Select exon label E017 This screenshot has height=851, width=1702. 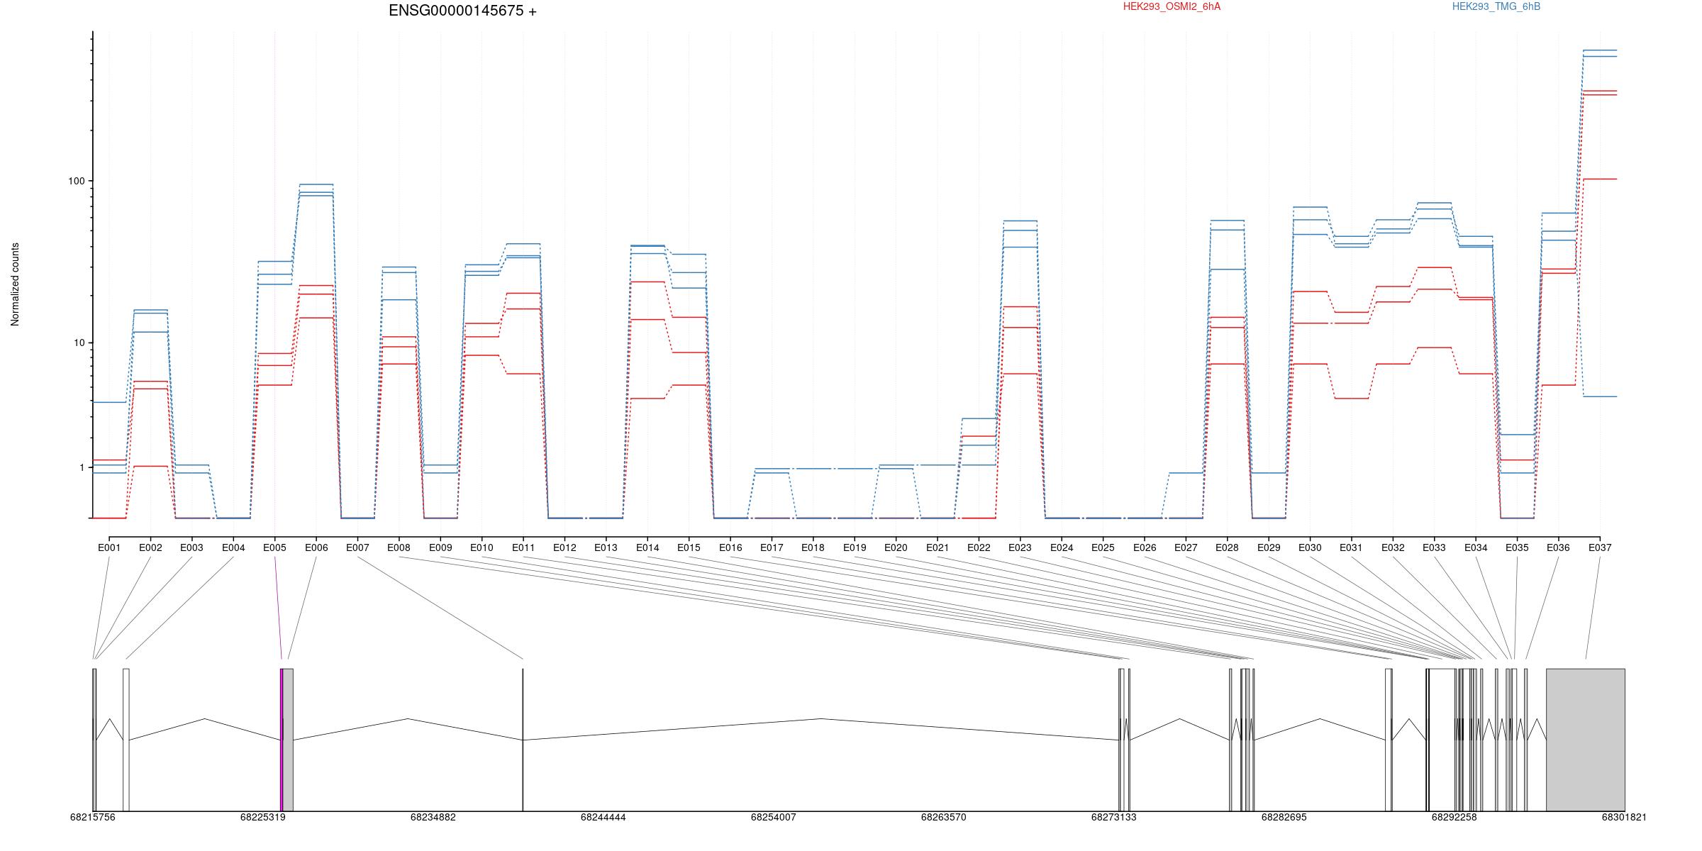tap(772, 547)
